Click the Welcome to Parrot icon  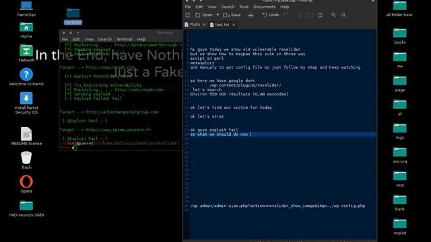26,77
